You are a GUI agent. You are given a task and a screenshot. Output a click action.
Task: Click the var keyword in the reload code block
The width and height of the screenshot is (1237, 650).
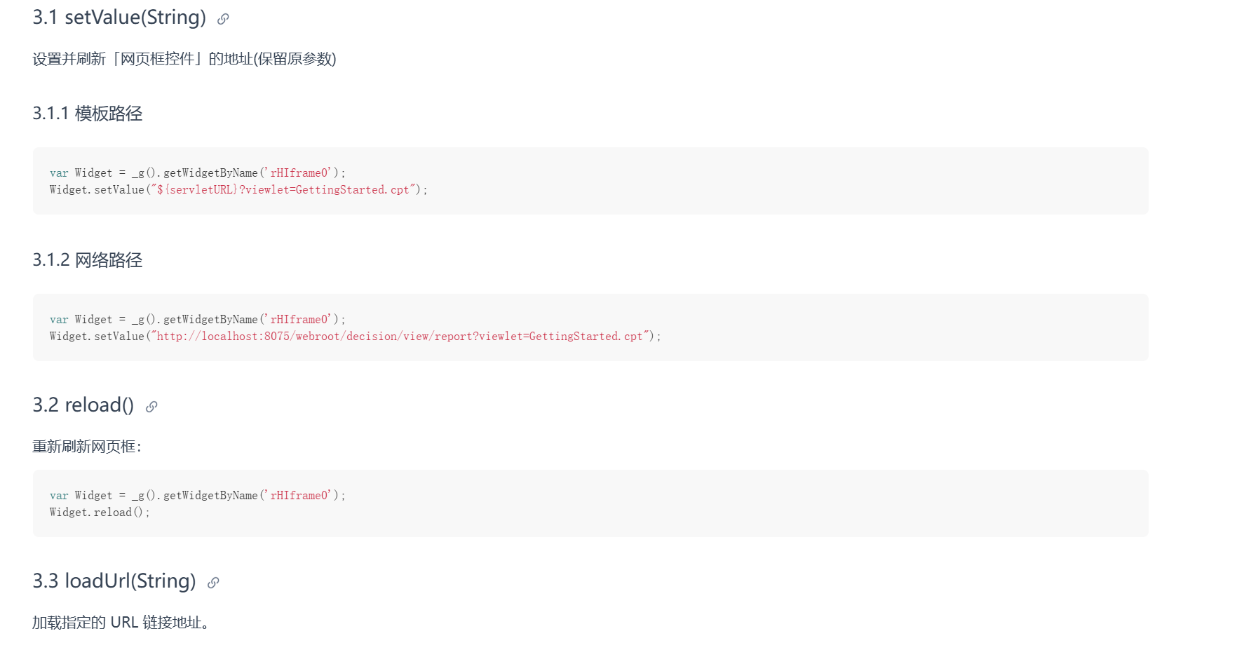59,496
